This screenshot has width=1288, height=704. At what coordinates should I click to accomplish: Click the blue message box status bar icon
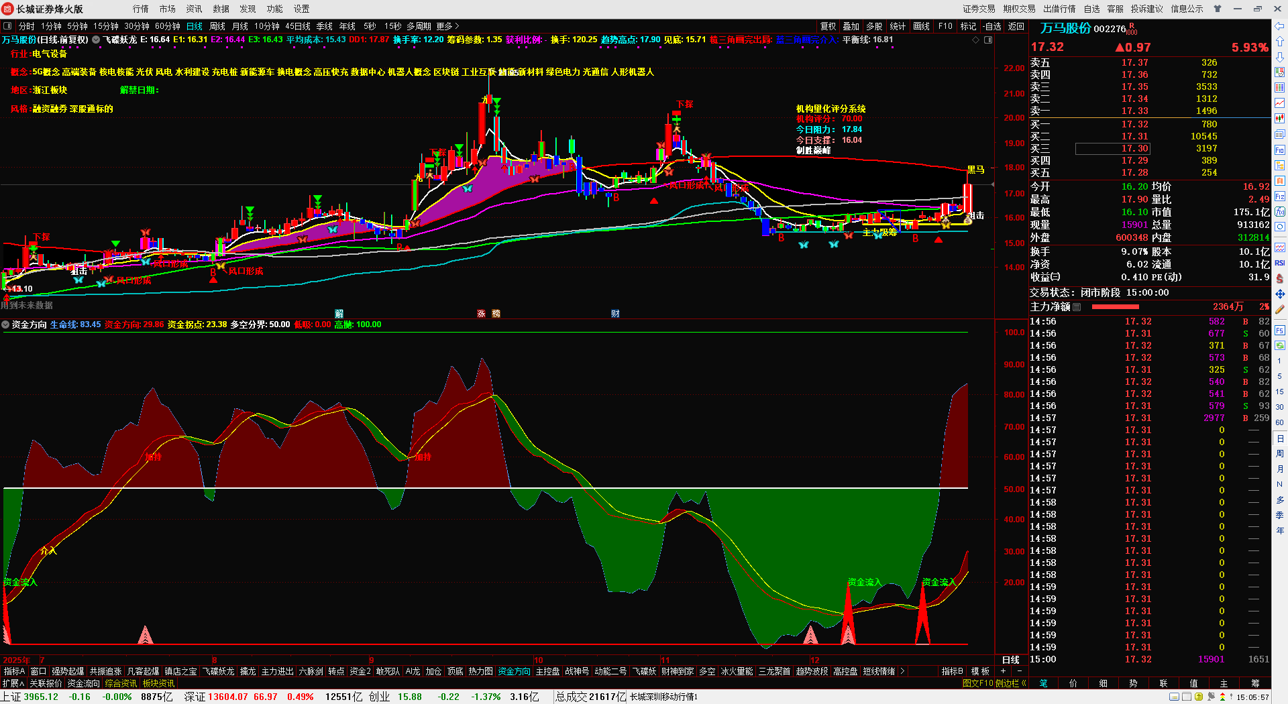coord(1174,697)
